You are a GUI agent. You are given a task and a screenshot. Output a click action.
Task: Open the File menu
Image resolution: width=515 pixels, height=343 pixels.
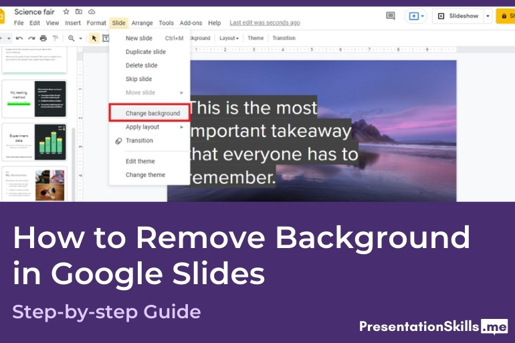(x=19, y=23)
